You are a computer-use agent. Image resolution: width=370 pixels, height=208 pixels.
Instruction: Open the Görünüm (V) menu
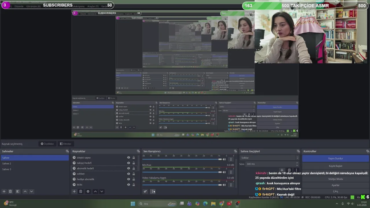coord(33,6)
